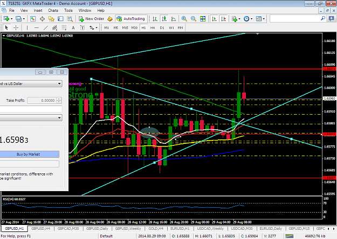Image resolution: width=337 pixels, height=239 pixels.
Task: Toggle the Terminal panel icon
Action: pos(60,19)
